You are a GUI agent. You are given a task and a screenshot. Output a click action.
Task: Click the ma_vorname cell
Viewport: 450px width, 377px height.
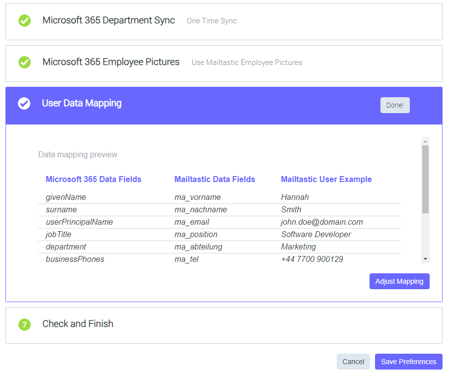tap(198, 197)
